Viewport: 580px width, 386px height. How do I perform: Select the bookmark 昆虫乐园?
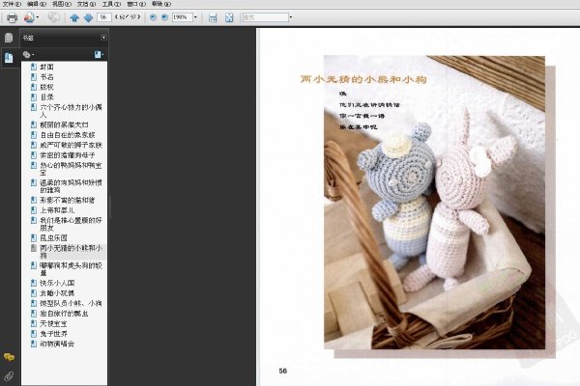click(53, 238)
